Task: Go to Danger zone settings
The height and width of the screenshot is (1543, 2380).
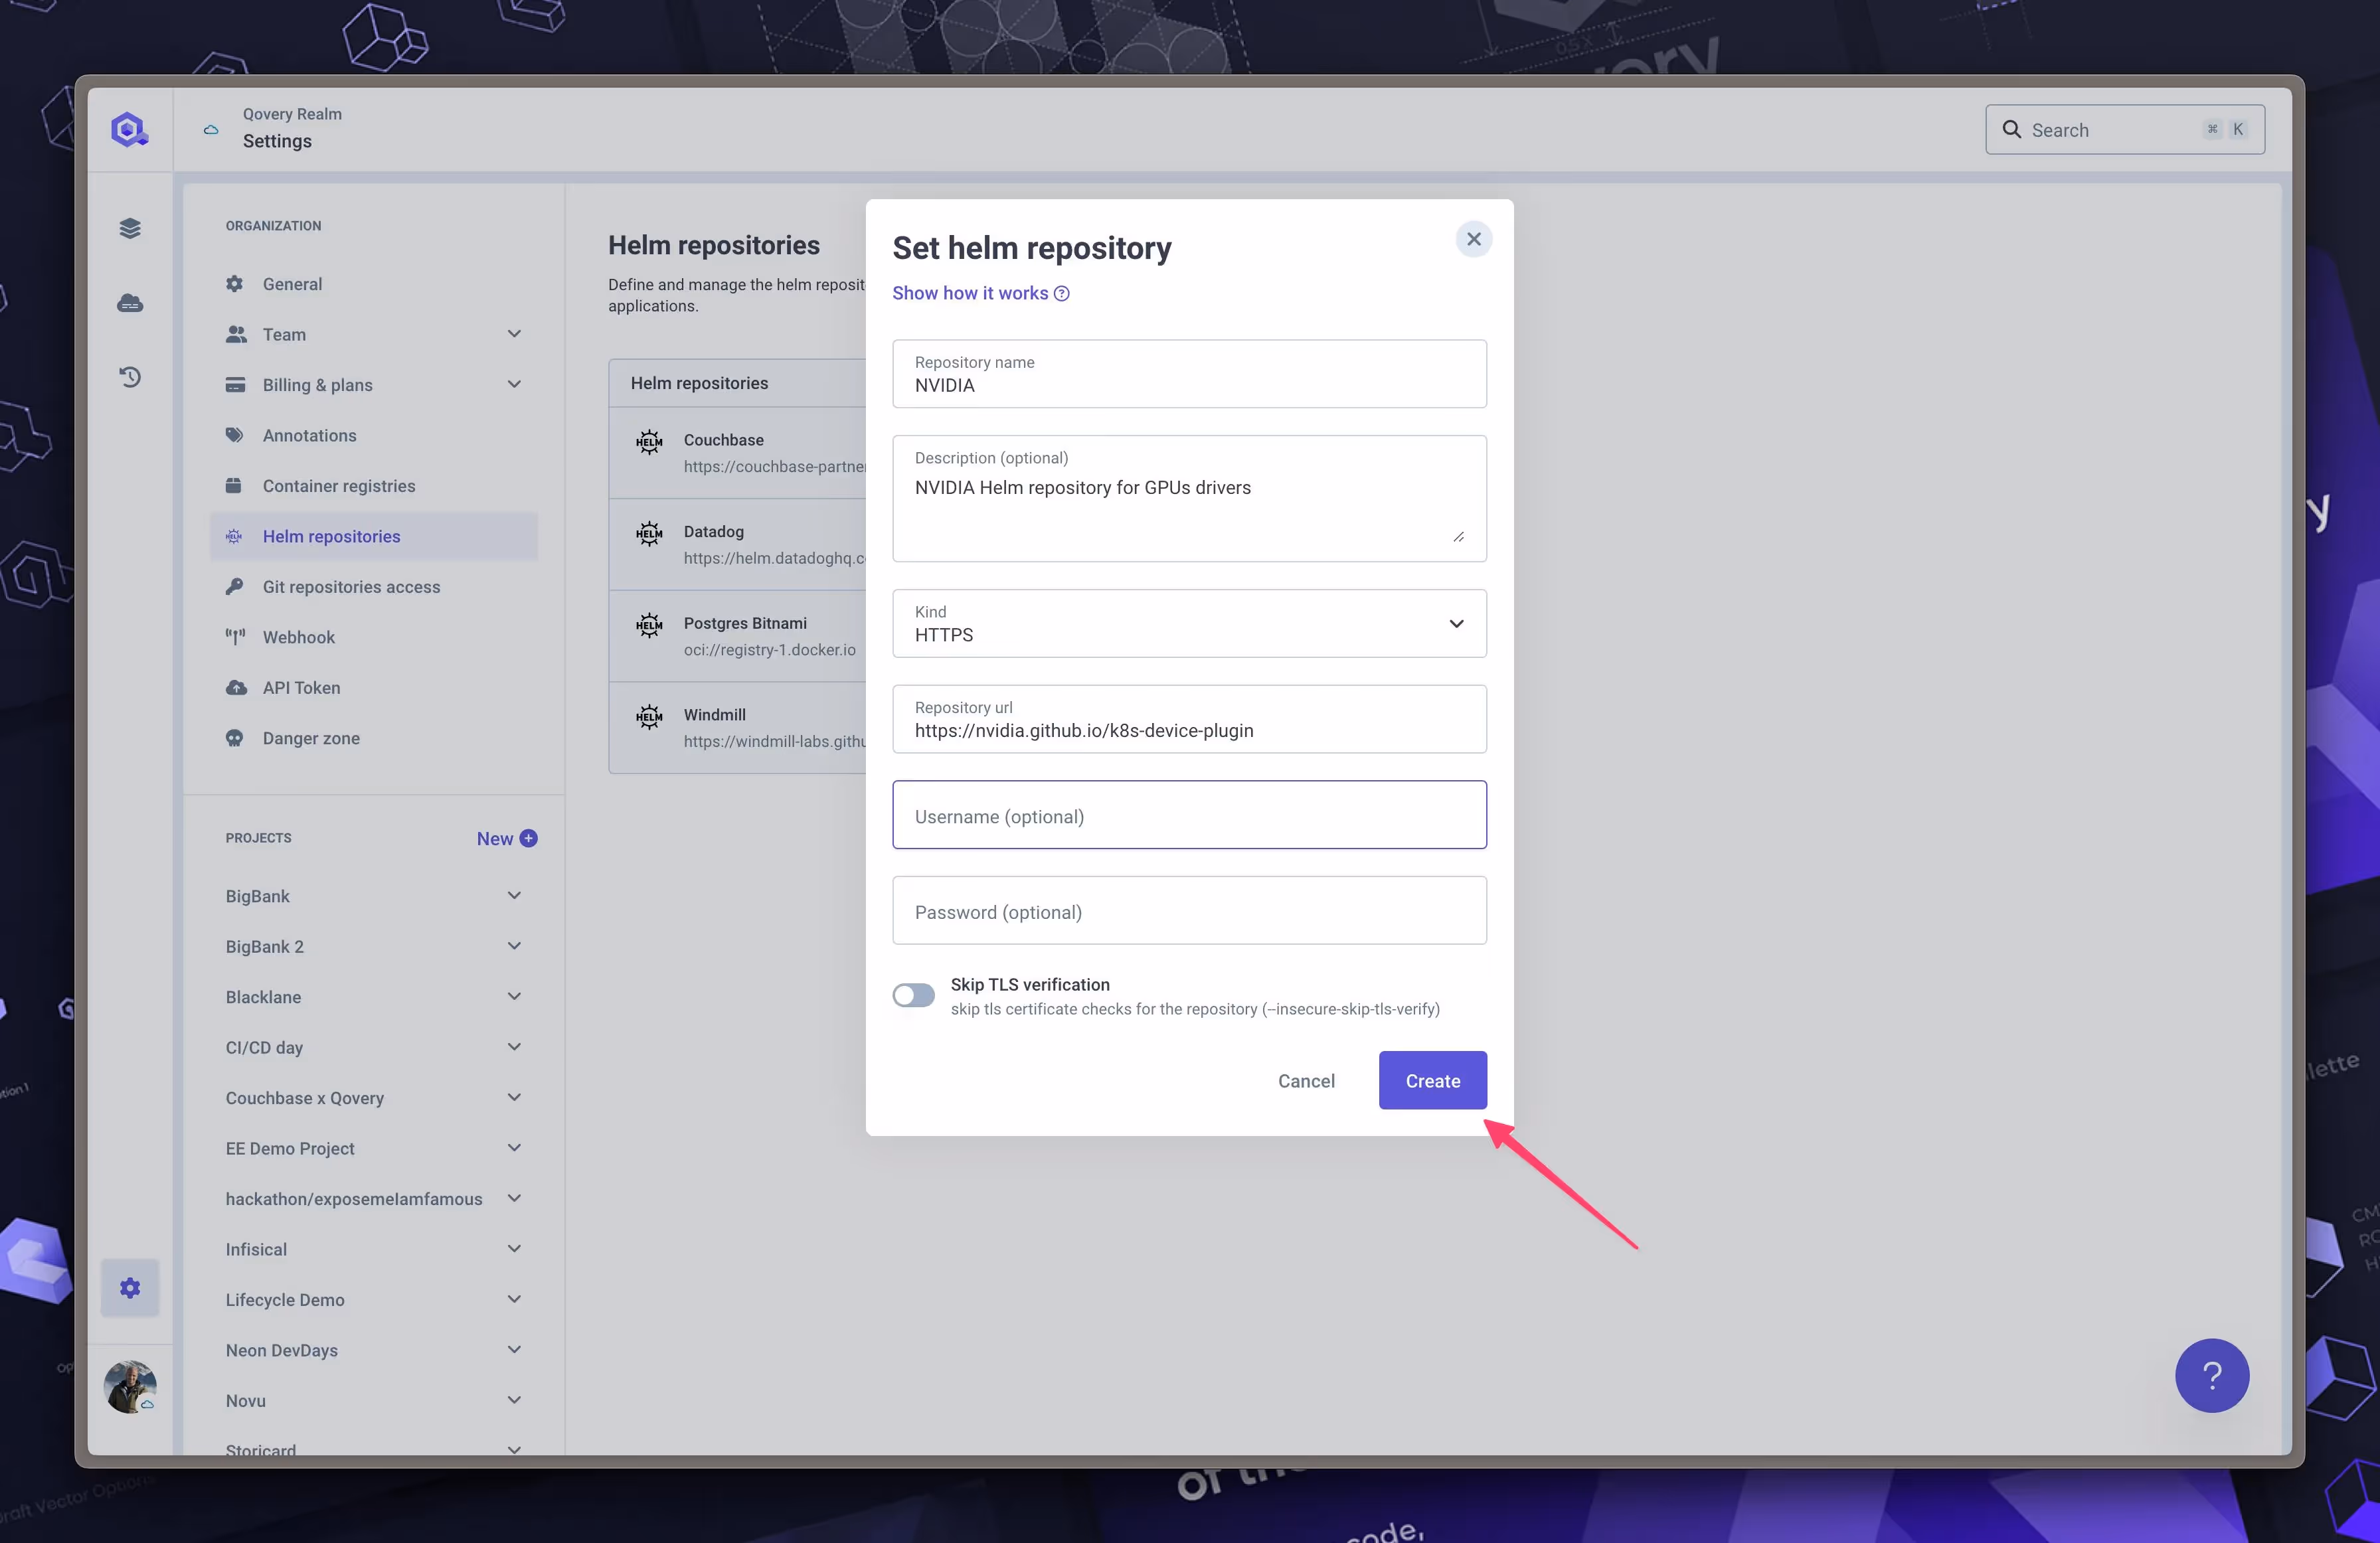Action: point(310,738)
